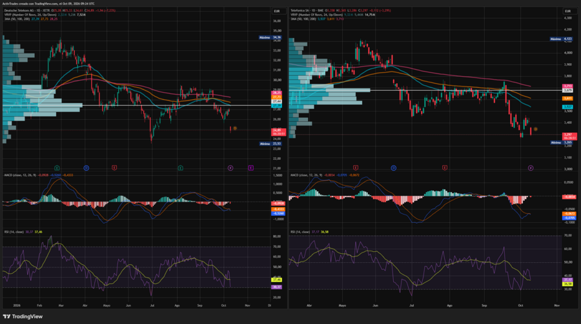Click the purple lightning event marker on Deutsche Telekom chart
581x324 pixels.
230,168
